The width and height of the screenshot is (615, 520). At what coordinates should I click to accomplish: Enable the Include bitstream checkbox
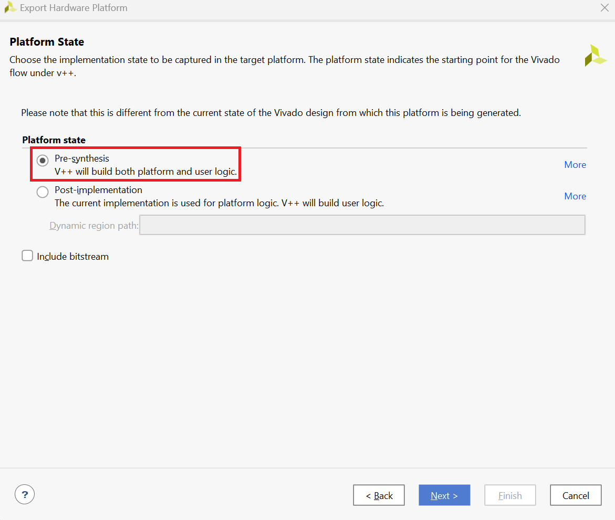(x=27, y=256)
